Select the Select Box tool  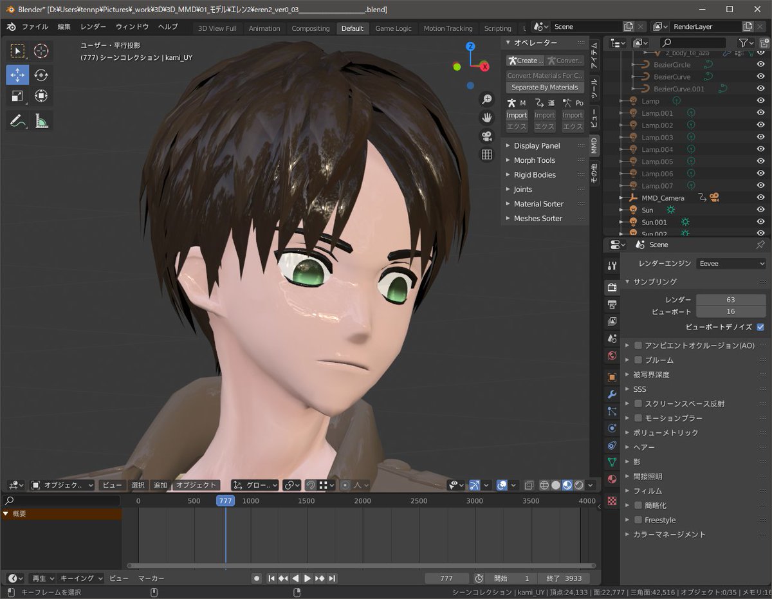pos(17,51)
